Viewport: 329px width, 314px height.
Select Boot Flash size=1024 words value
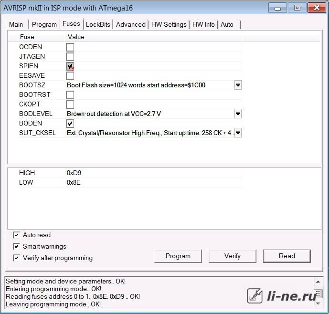(136, 85)
